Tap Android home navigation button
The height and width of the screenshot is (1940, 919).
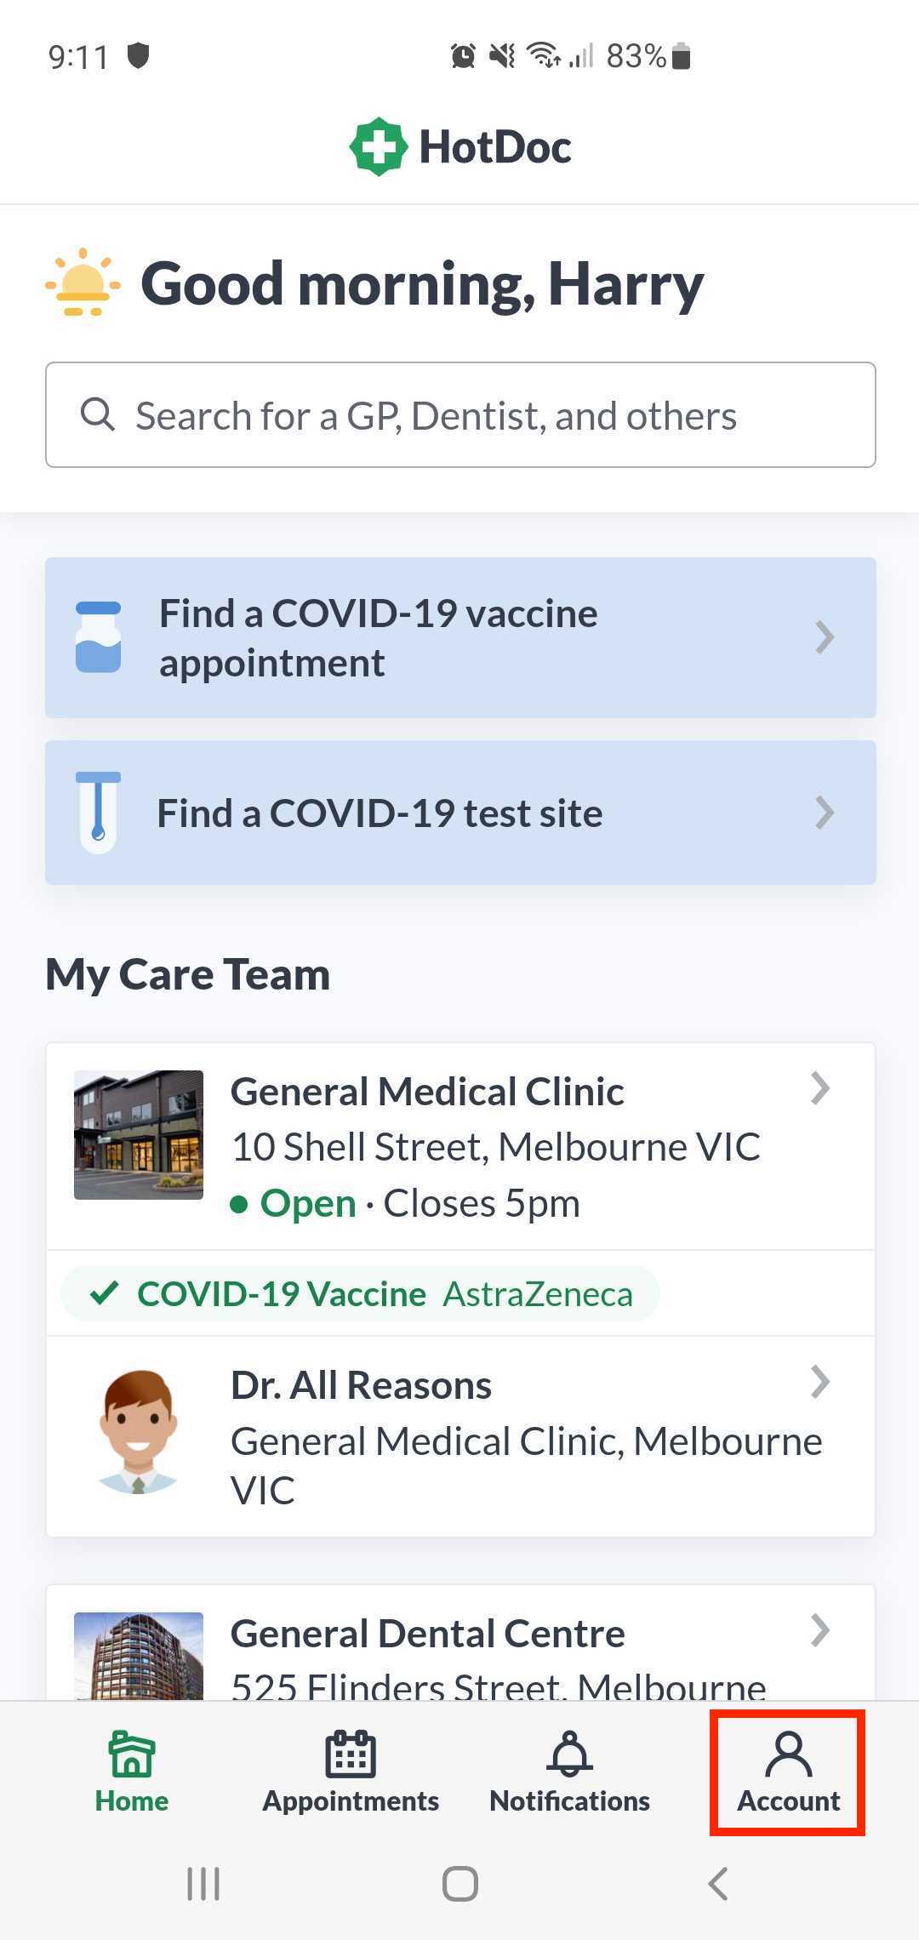coord(460,1884)
